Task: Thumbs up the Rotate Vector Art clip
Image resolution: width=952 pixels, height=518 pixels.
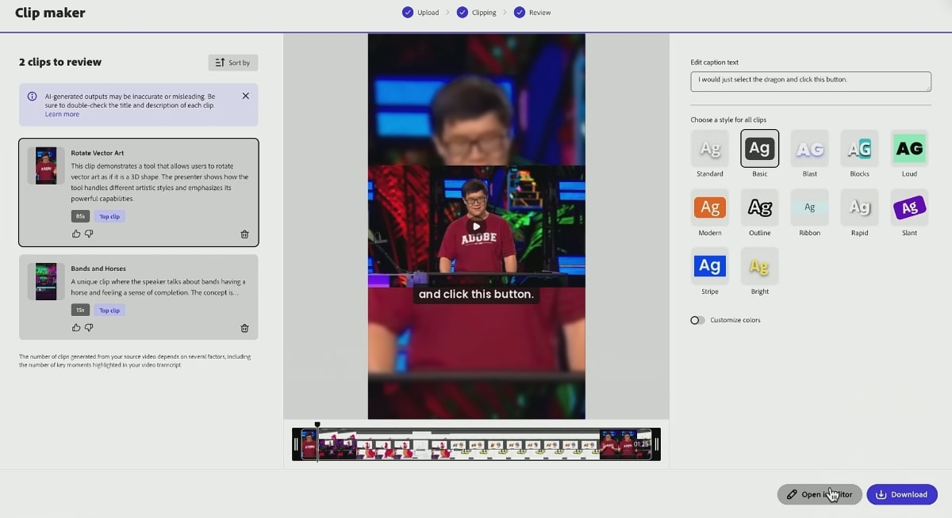Action: [76, 234]
